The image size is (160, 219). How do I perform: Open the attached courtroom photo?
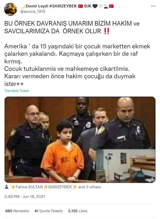pyautogui.click(x=80, y=140)
